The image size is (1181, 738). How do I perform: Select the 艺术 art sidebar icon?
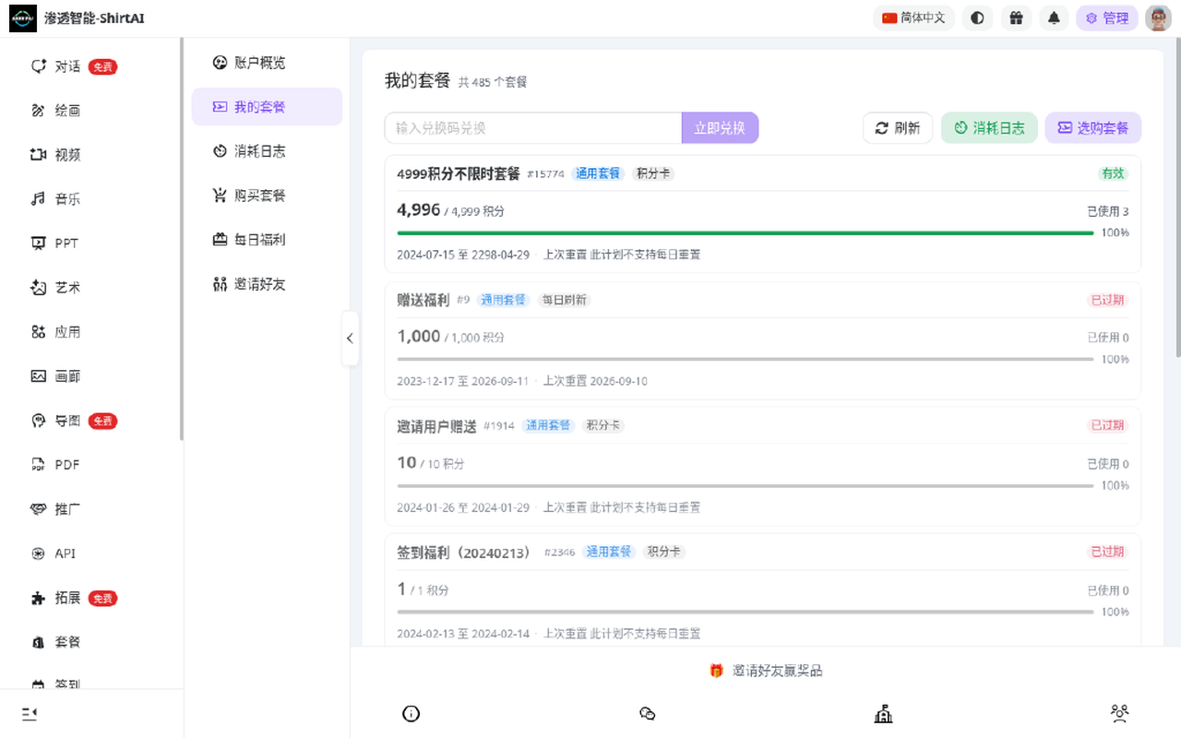click(x=39, y=288)
